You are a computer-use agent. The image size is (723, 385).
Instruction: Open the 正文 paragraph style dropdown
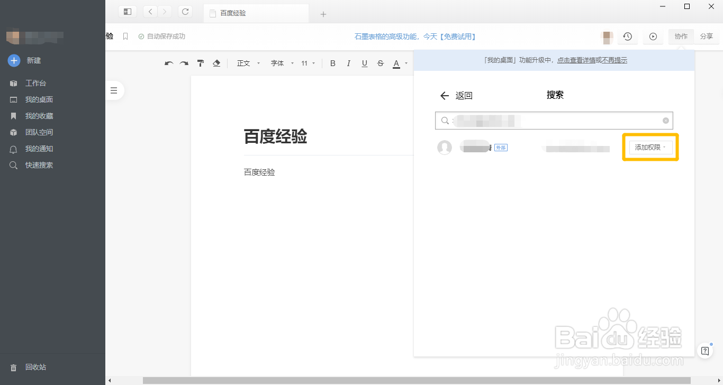click(x=249, y=63)
